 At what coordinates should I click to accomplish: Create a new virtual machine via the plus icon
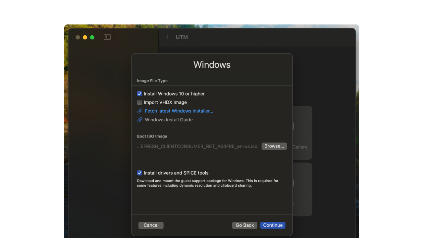coord(168,37)
